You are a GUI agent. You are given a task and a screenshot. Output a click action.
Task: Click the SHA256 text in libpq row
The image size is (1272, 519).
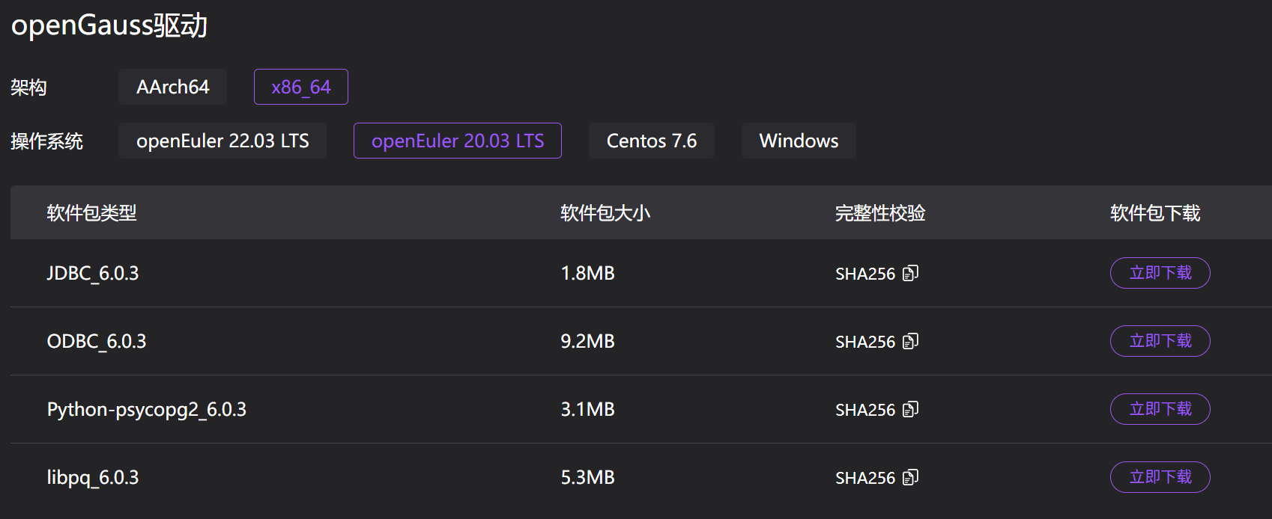[x=865, y=478]
